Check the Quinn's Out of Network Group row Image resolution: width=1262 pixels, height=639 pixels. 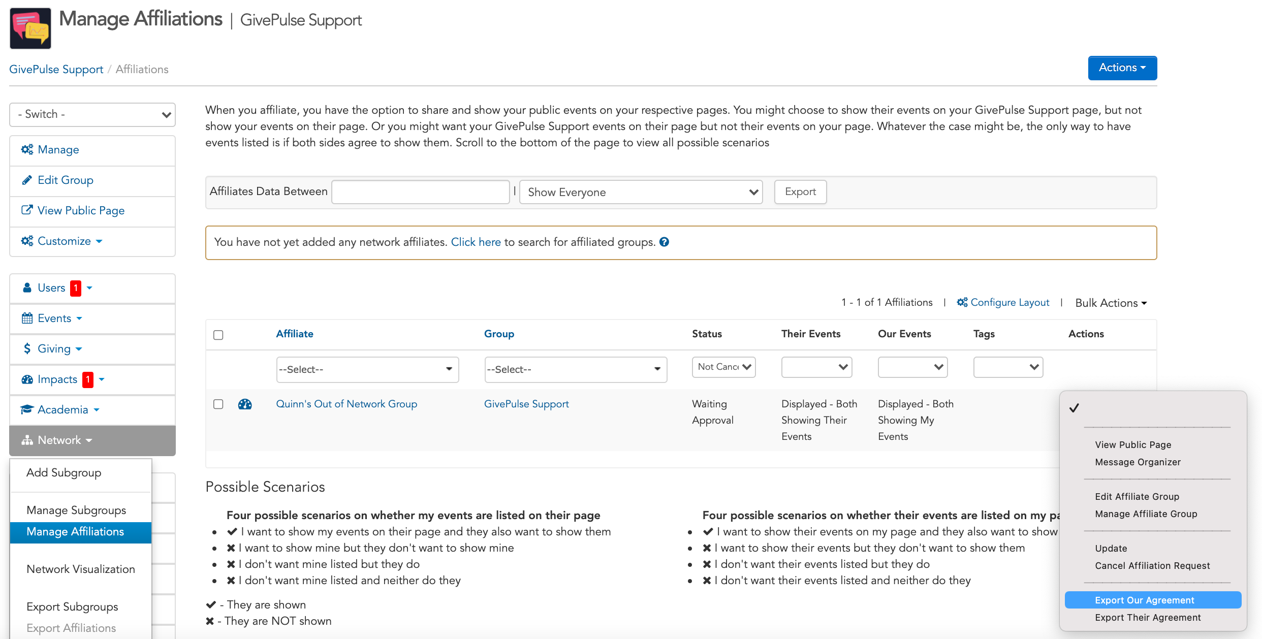coord(218,404)
